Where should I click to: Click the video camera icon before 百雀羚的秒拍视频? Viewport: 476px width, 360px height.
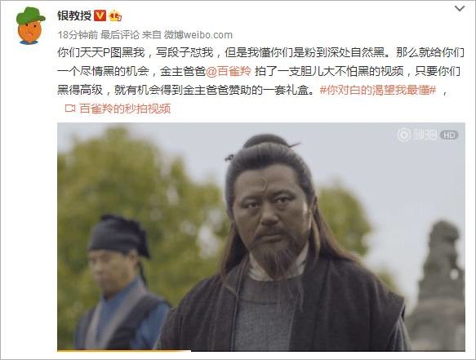(x=70, y=109)
